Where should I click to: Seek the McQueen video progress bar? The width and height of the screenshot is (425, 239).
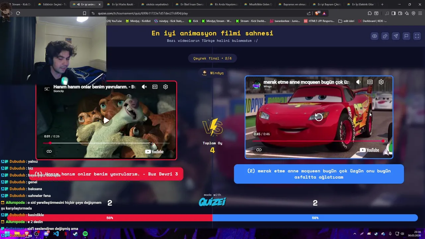click(x=319, y=141)
